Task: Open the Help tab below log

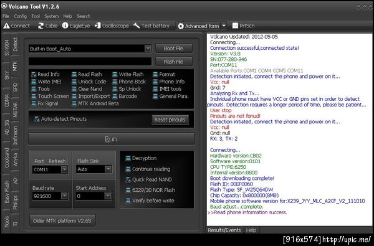Action: [x=251, y=230]
